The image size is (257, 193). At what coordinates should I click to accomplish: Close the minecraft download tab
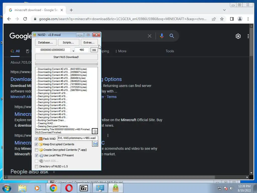click(x=62, y=10)
